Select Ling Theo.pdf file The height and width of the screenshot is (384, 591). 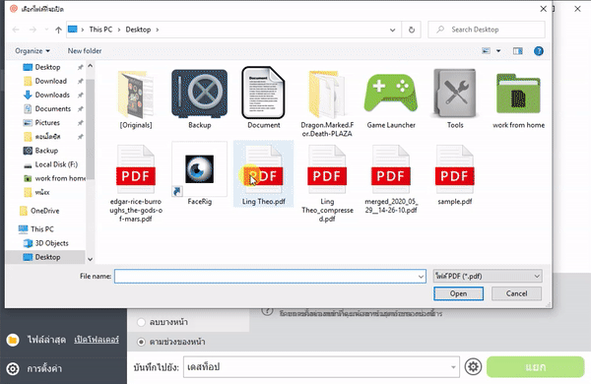263,173
